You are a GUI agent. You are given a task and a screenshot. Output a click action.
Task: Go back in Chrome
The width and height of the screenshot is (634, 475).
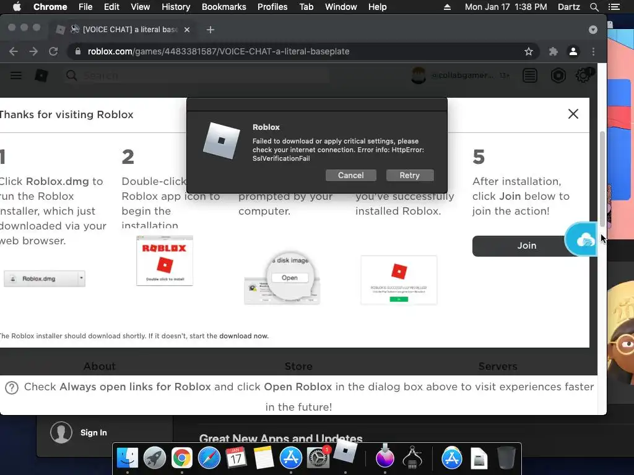14,51
